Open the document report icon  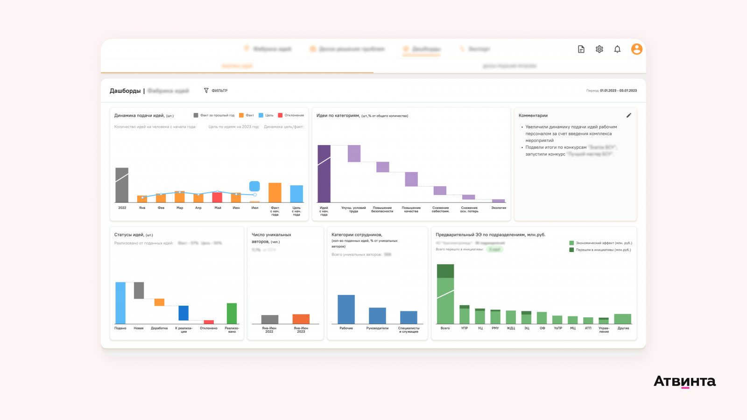(x=581, y=49)
